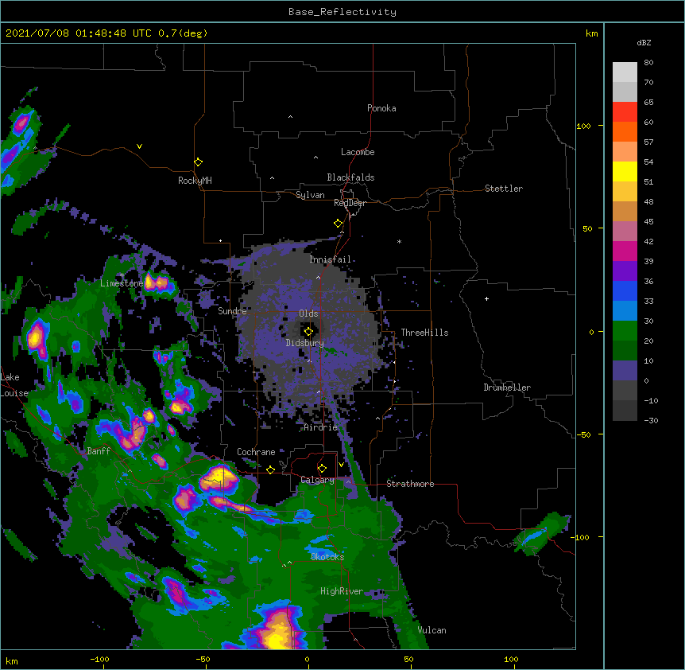Image resolution: width=685 pixels, height=670 pixels.
Task: Click the white plus marker north of Drumheller
Action: 486,298
